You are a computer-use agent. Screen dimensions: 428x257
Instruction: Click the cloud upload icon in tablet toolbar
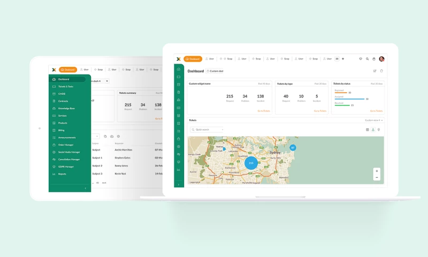[112, 137]
